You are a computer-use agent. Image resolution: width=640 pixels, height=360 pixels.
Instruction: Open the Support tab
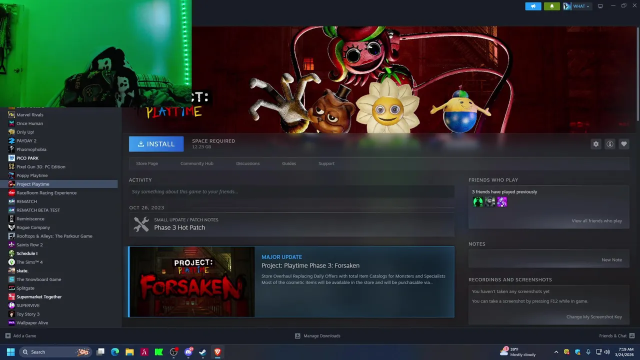(326, 163)
